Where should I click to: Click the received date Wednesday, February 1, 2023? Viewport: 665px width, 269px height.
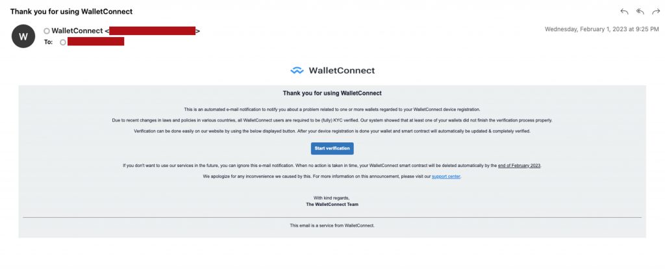599,29
